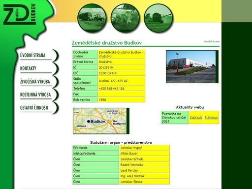Click the cow circular image
This screenshot has height=189, width=252.
(125, 18)
